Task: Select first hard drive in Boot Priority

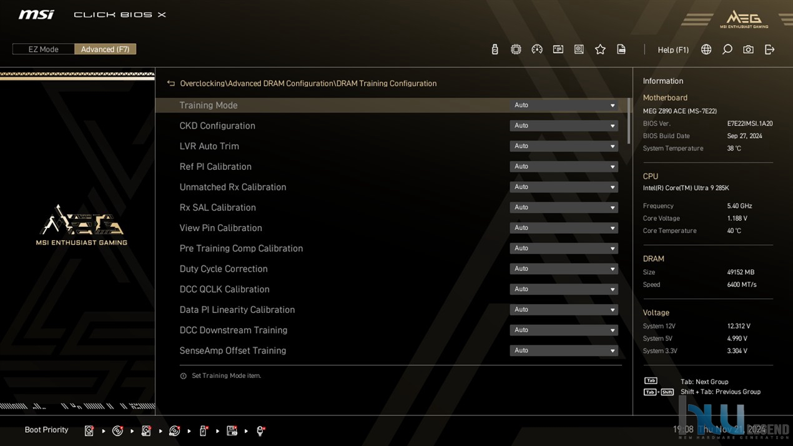Action: tap(89, 430)
